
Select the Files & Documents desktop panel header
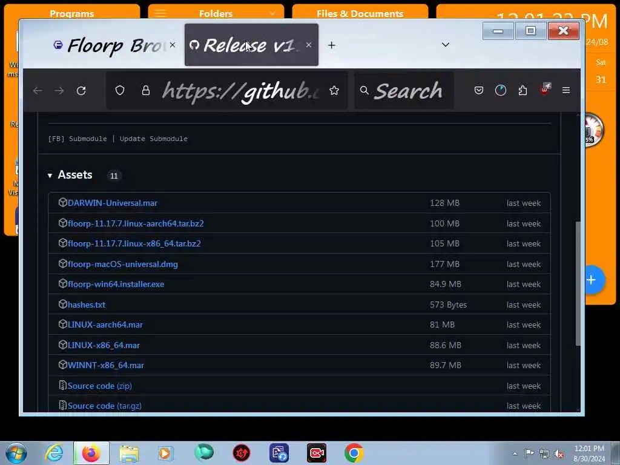[360, 13]
